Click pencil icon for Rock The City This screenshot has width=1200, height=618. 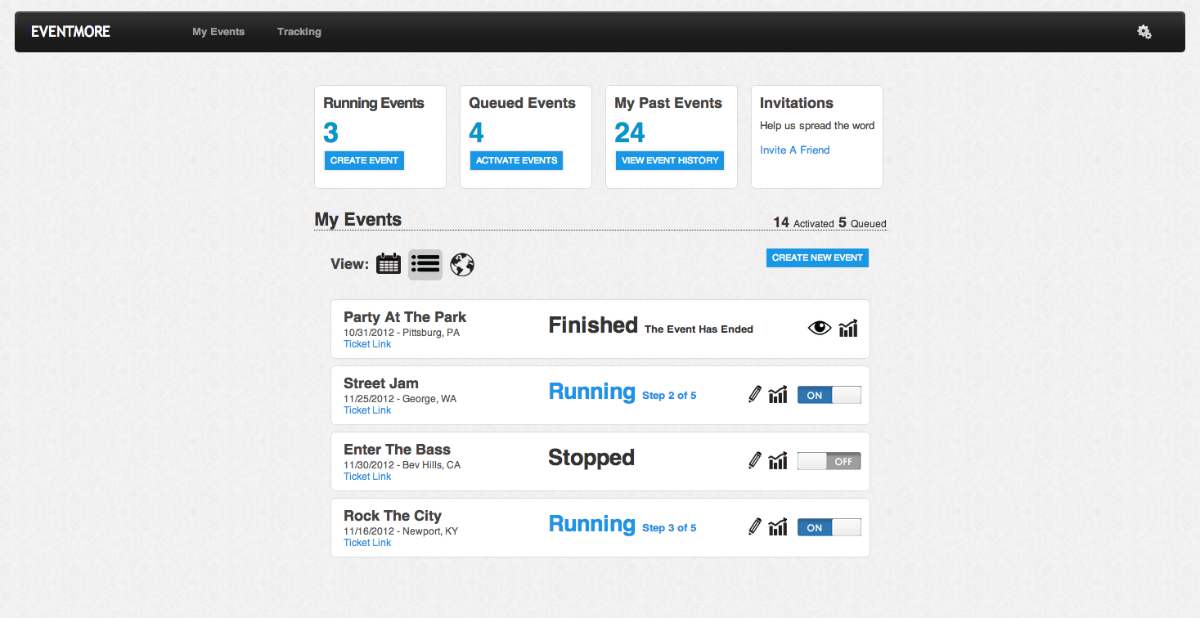(754, 527)
